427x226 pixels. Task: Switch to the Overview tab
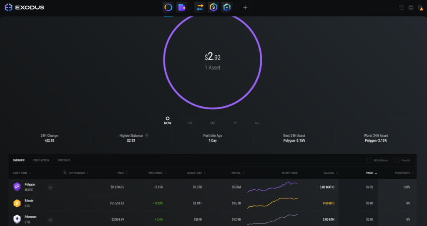pos(18,161)
